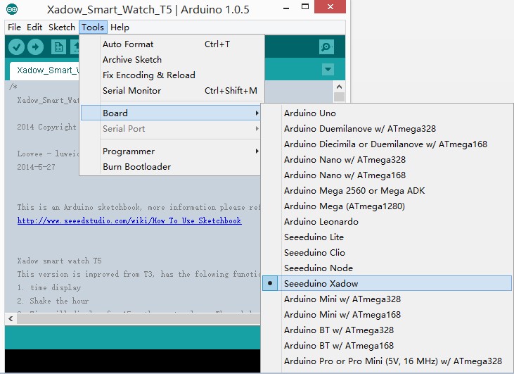Image resolution: width=514 pixels, height=374 pixels.
Task: Click the Arduino logo in title bar
Action: tap(12, 10)
